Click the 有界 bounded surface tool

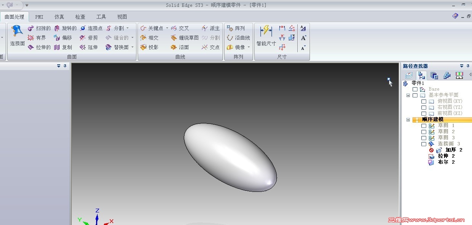pos(37,38)
